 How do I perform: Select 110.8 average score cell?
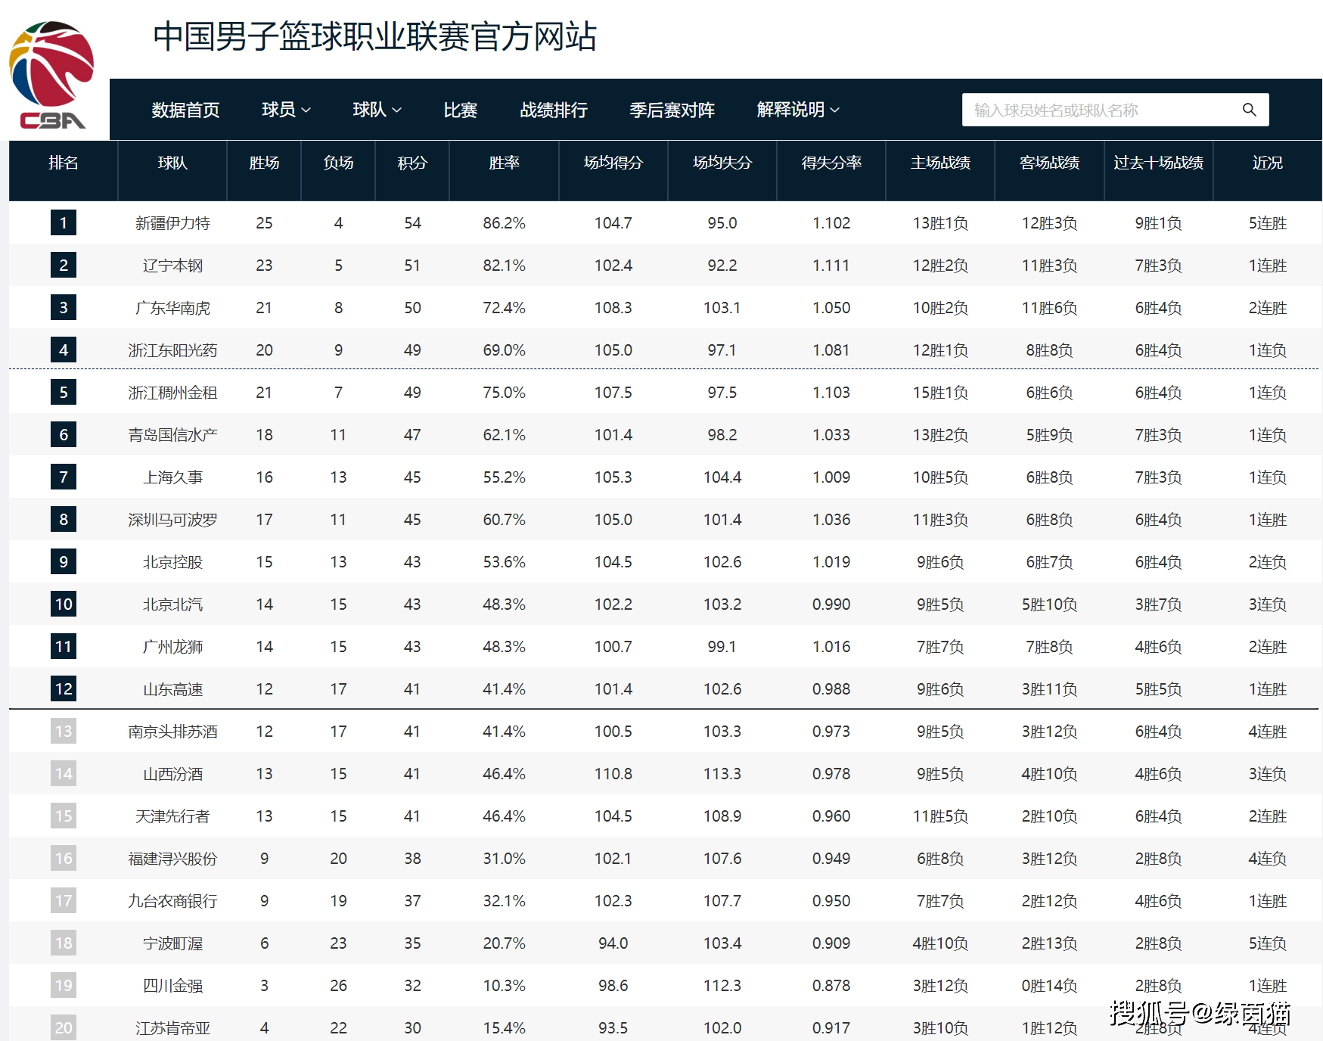pyautogui.click(x=613, y=774)
